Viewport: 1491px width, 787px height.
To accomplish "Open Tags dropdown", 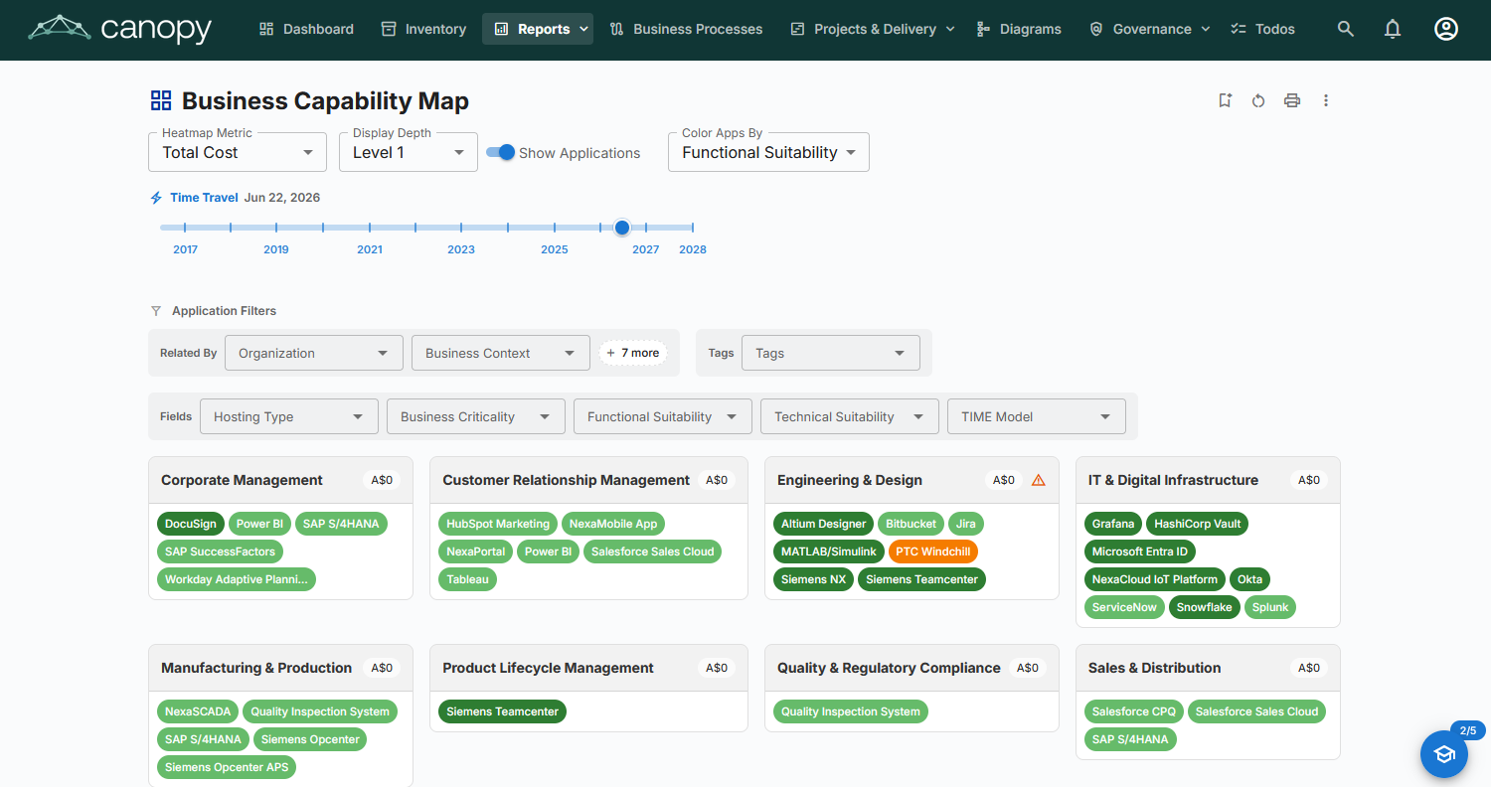I will [831, 353].
